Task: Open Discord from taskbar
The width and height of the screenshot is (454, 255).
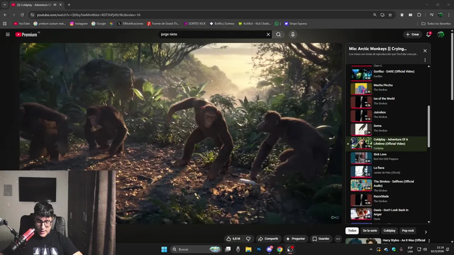Action: (269, 249)
